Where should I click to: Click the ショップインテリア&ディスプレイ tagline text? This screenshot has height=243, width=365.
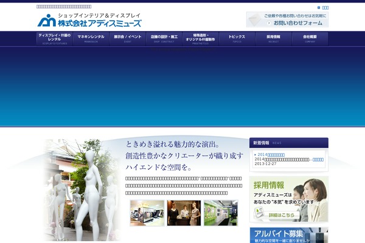[99, 15]
